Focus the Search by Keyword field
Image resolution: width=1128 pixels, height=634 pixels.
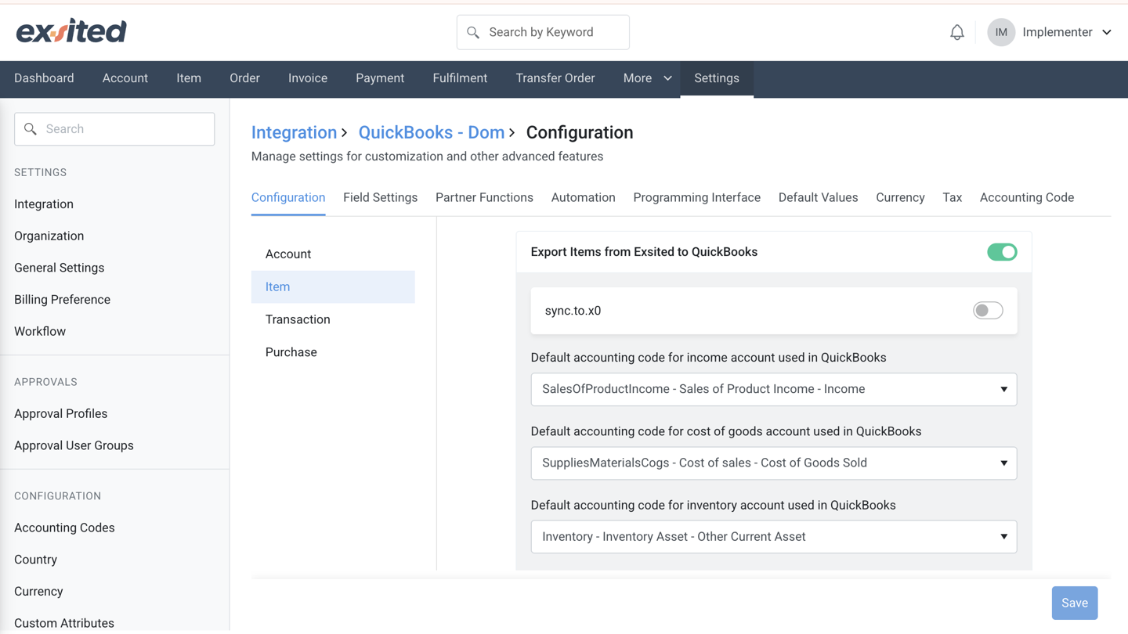point(543,32)
